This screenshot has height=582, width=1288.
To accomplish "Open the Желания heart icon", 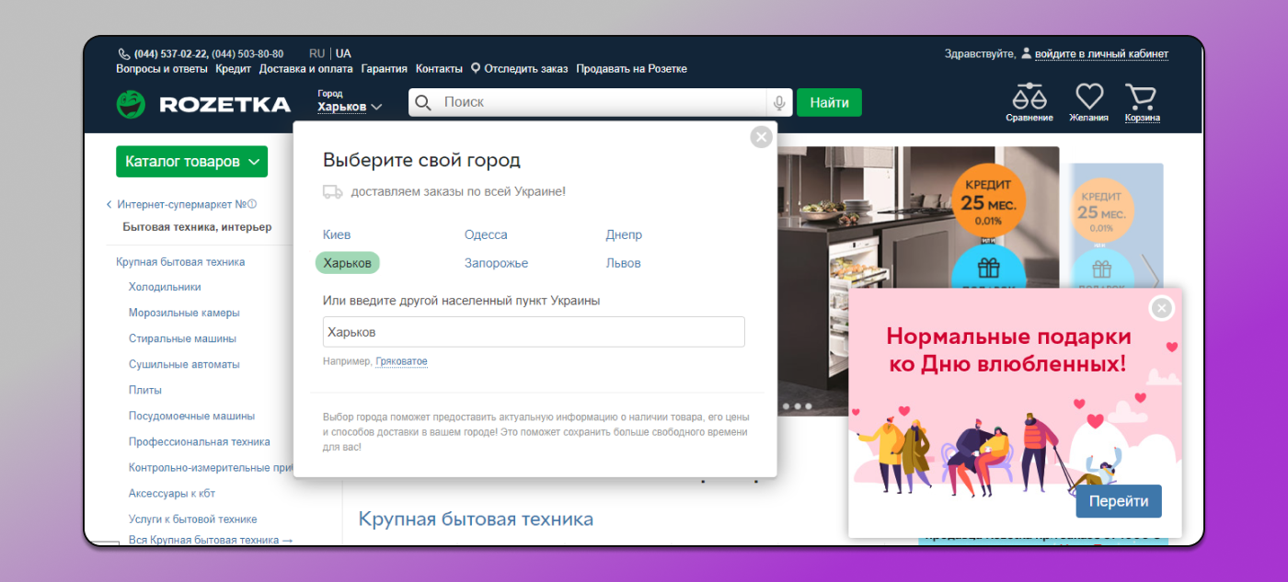I will pyautogui.click(x=1089, y=97).
